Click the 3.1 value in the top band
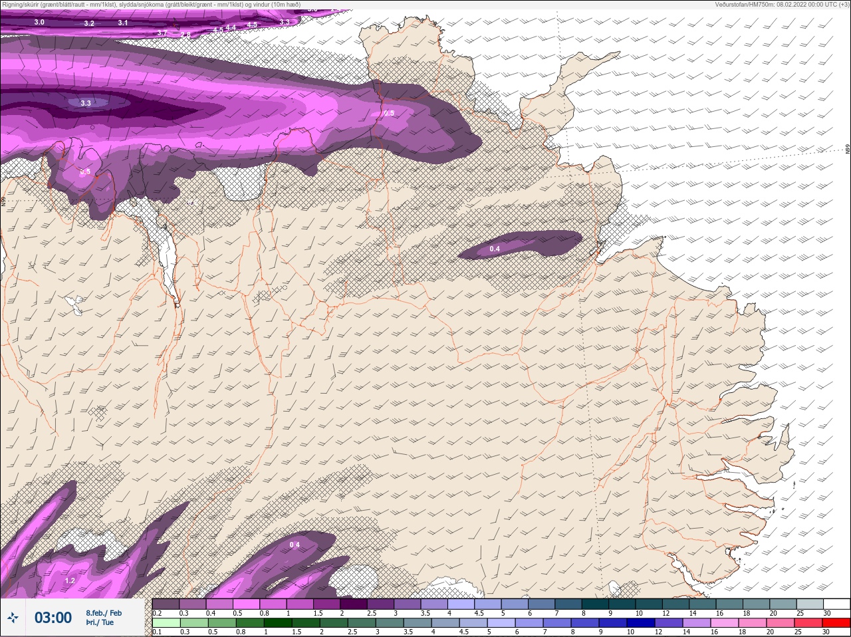 click(123, 23)
